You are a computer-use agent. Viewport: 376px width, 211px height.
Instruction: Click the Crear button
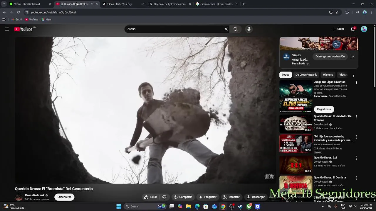338,29
